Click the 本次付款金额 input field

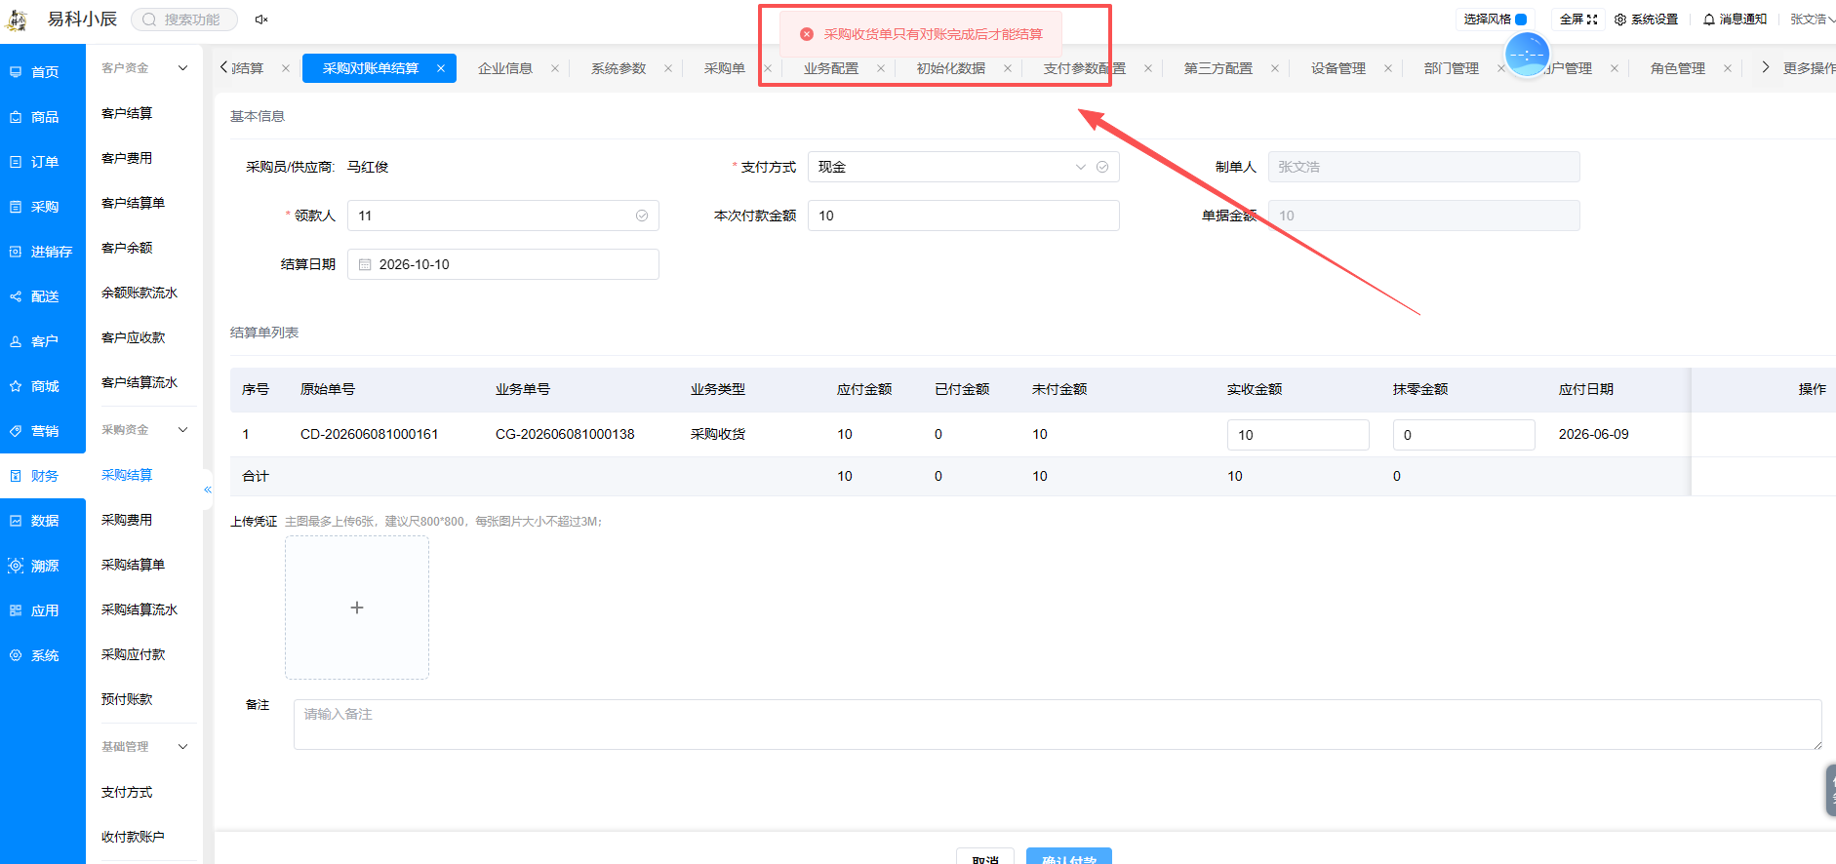[964, 216]
